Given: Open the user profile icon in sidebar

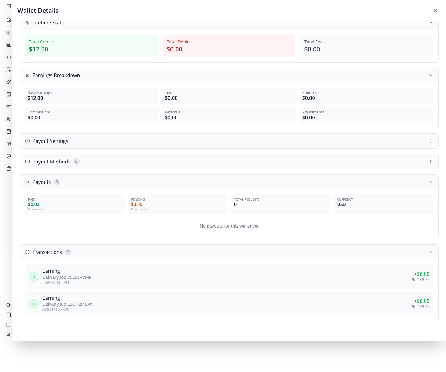Looking at the screenshot, I should 9,335.
